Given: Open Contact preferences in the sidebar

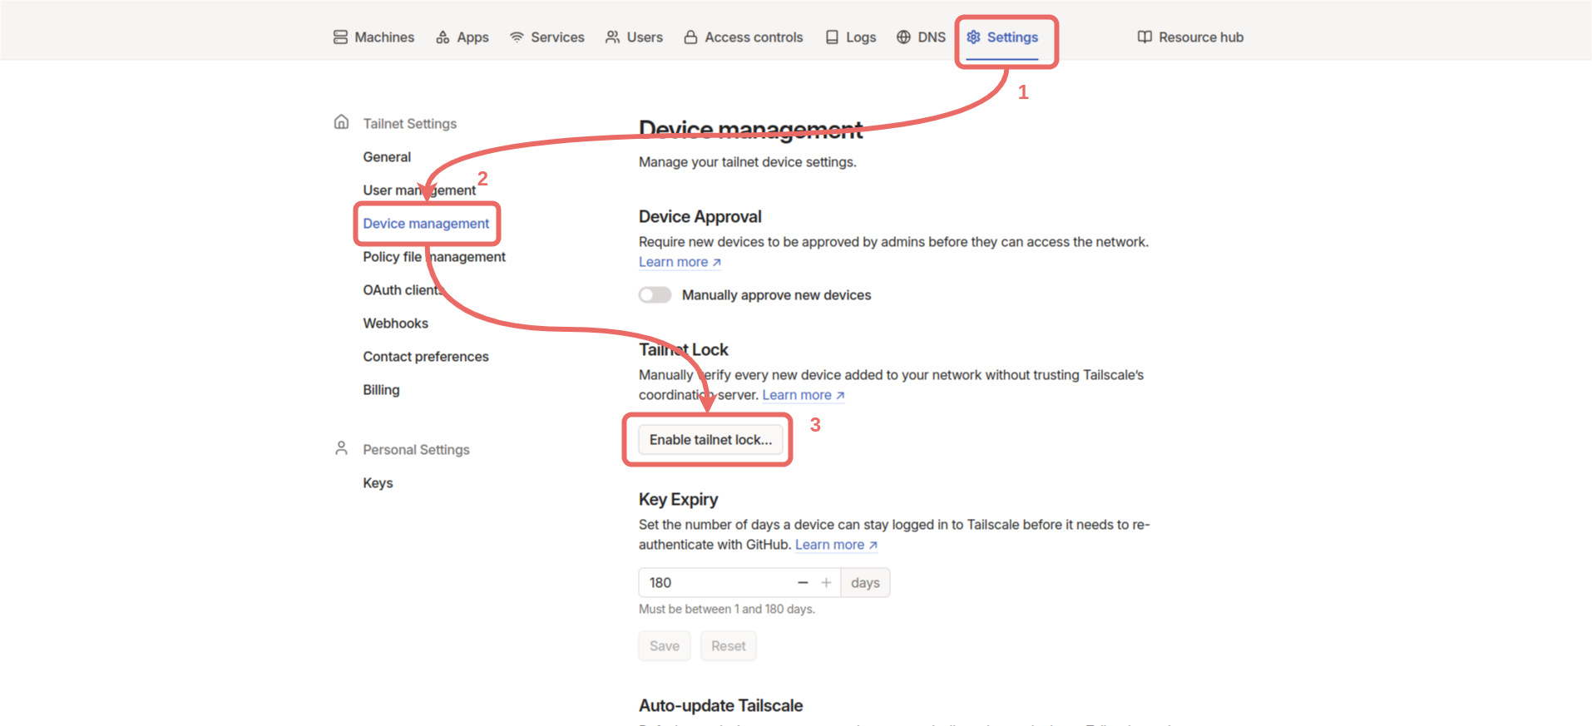Looking at the screenshot, I should tap(426, 357).
